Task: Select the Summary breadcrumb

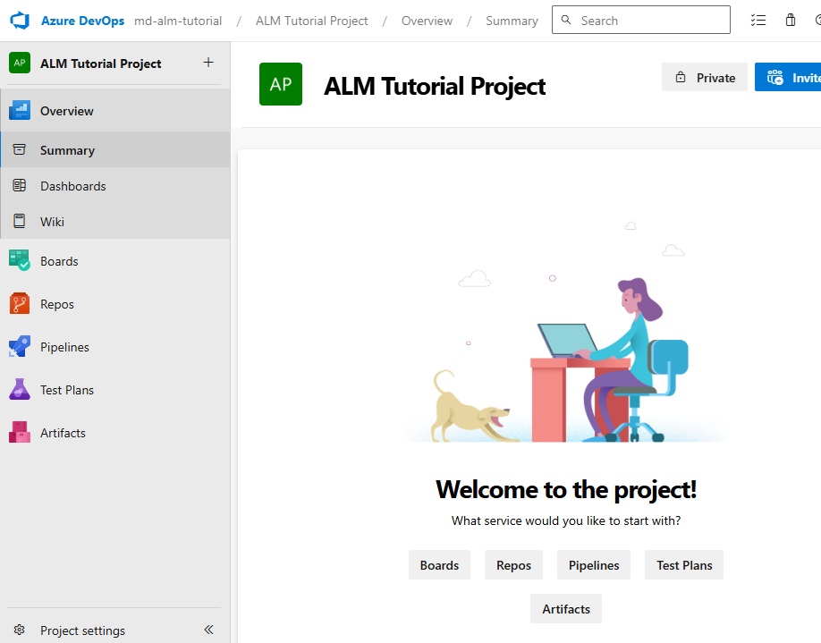Action: 512,21
